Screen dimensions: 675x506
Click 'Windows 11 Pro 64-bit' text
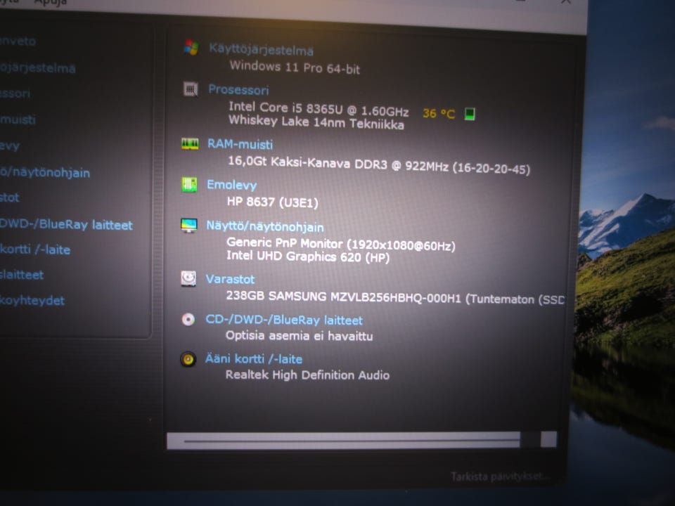tap(295, 67)
